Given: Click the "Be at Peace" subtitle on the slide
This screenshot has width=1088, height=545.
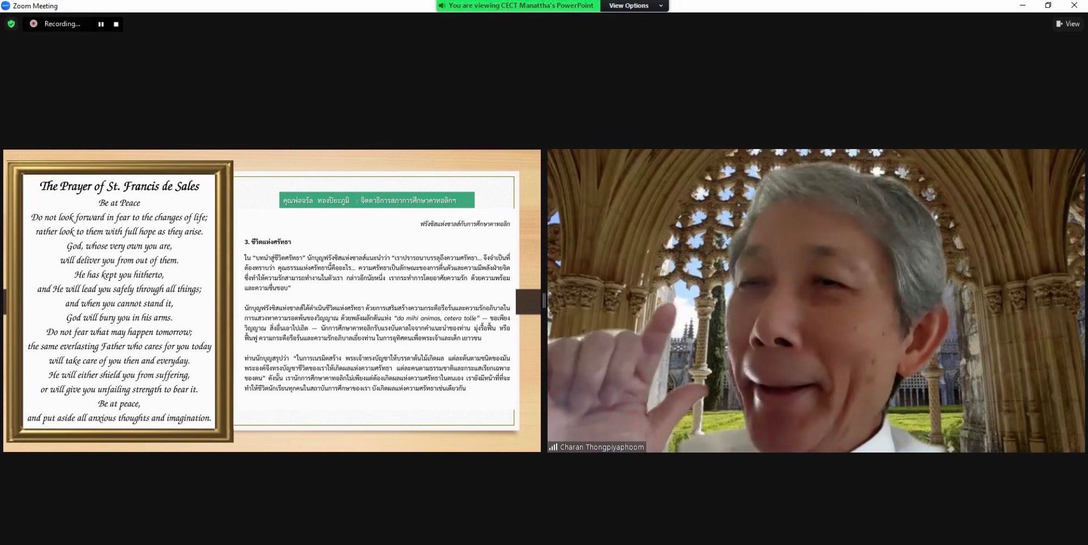Looking at the screenshot, I should click(120, 203).
